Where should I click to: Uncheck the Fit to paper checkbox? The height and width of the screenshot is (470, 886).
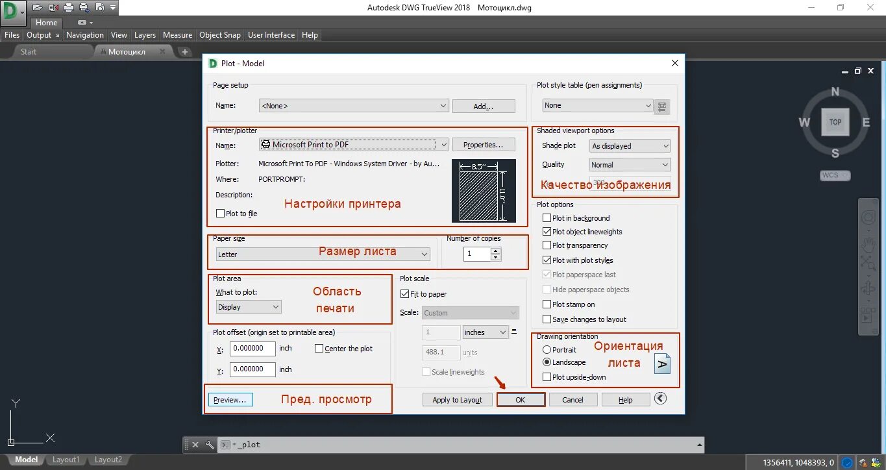[405, 294]
